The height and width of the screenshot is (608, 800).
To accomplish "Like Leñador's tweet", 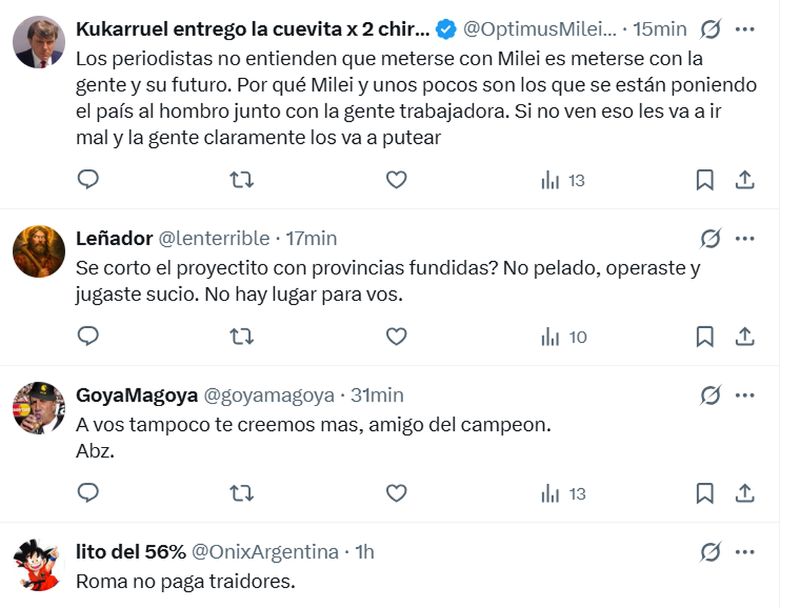I will coord(397,337).
